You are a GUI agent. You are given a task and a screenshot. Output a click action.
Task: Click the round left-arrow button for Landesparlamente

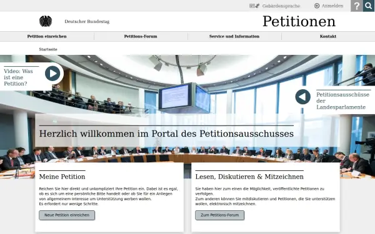pyautogui.click(x=302, y=97)
